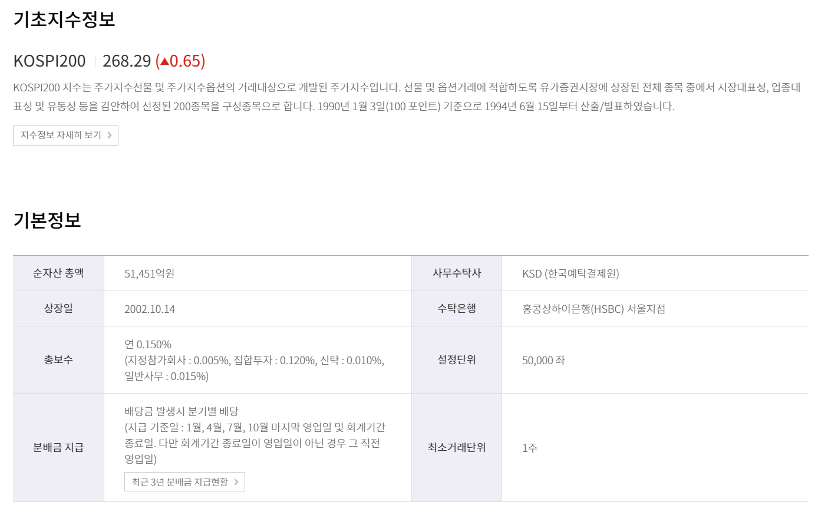Click the 설정단위 value 50,000 좌
Image resolution: width=818 pixels, height=515 pixels.
[x=542, y=360]
